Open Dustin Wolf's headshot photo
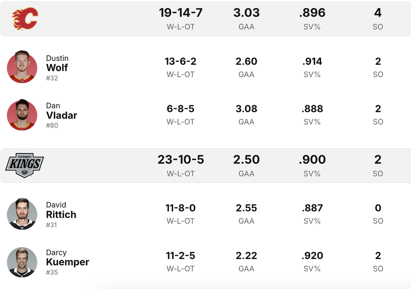 coord(22,67)
